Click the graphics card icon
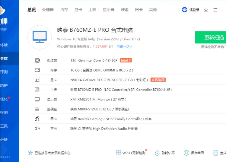 click(x=37, y=80)
